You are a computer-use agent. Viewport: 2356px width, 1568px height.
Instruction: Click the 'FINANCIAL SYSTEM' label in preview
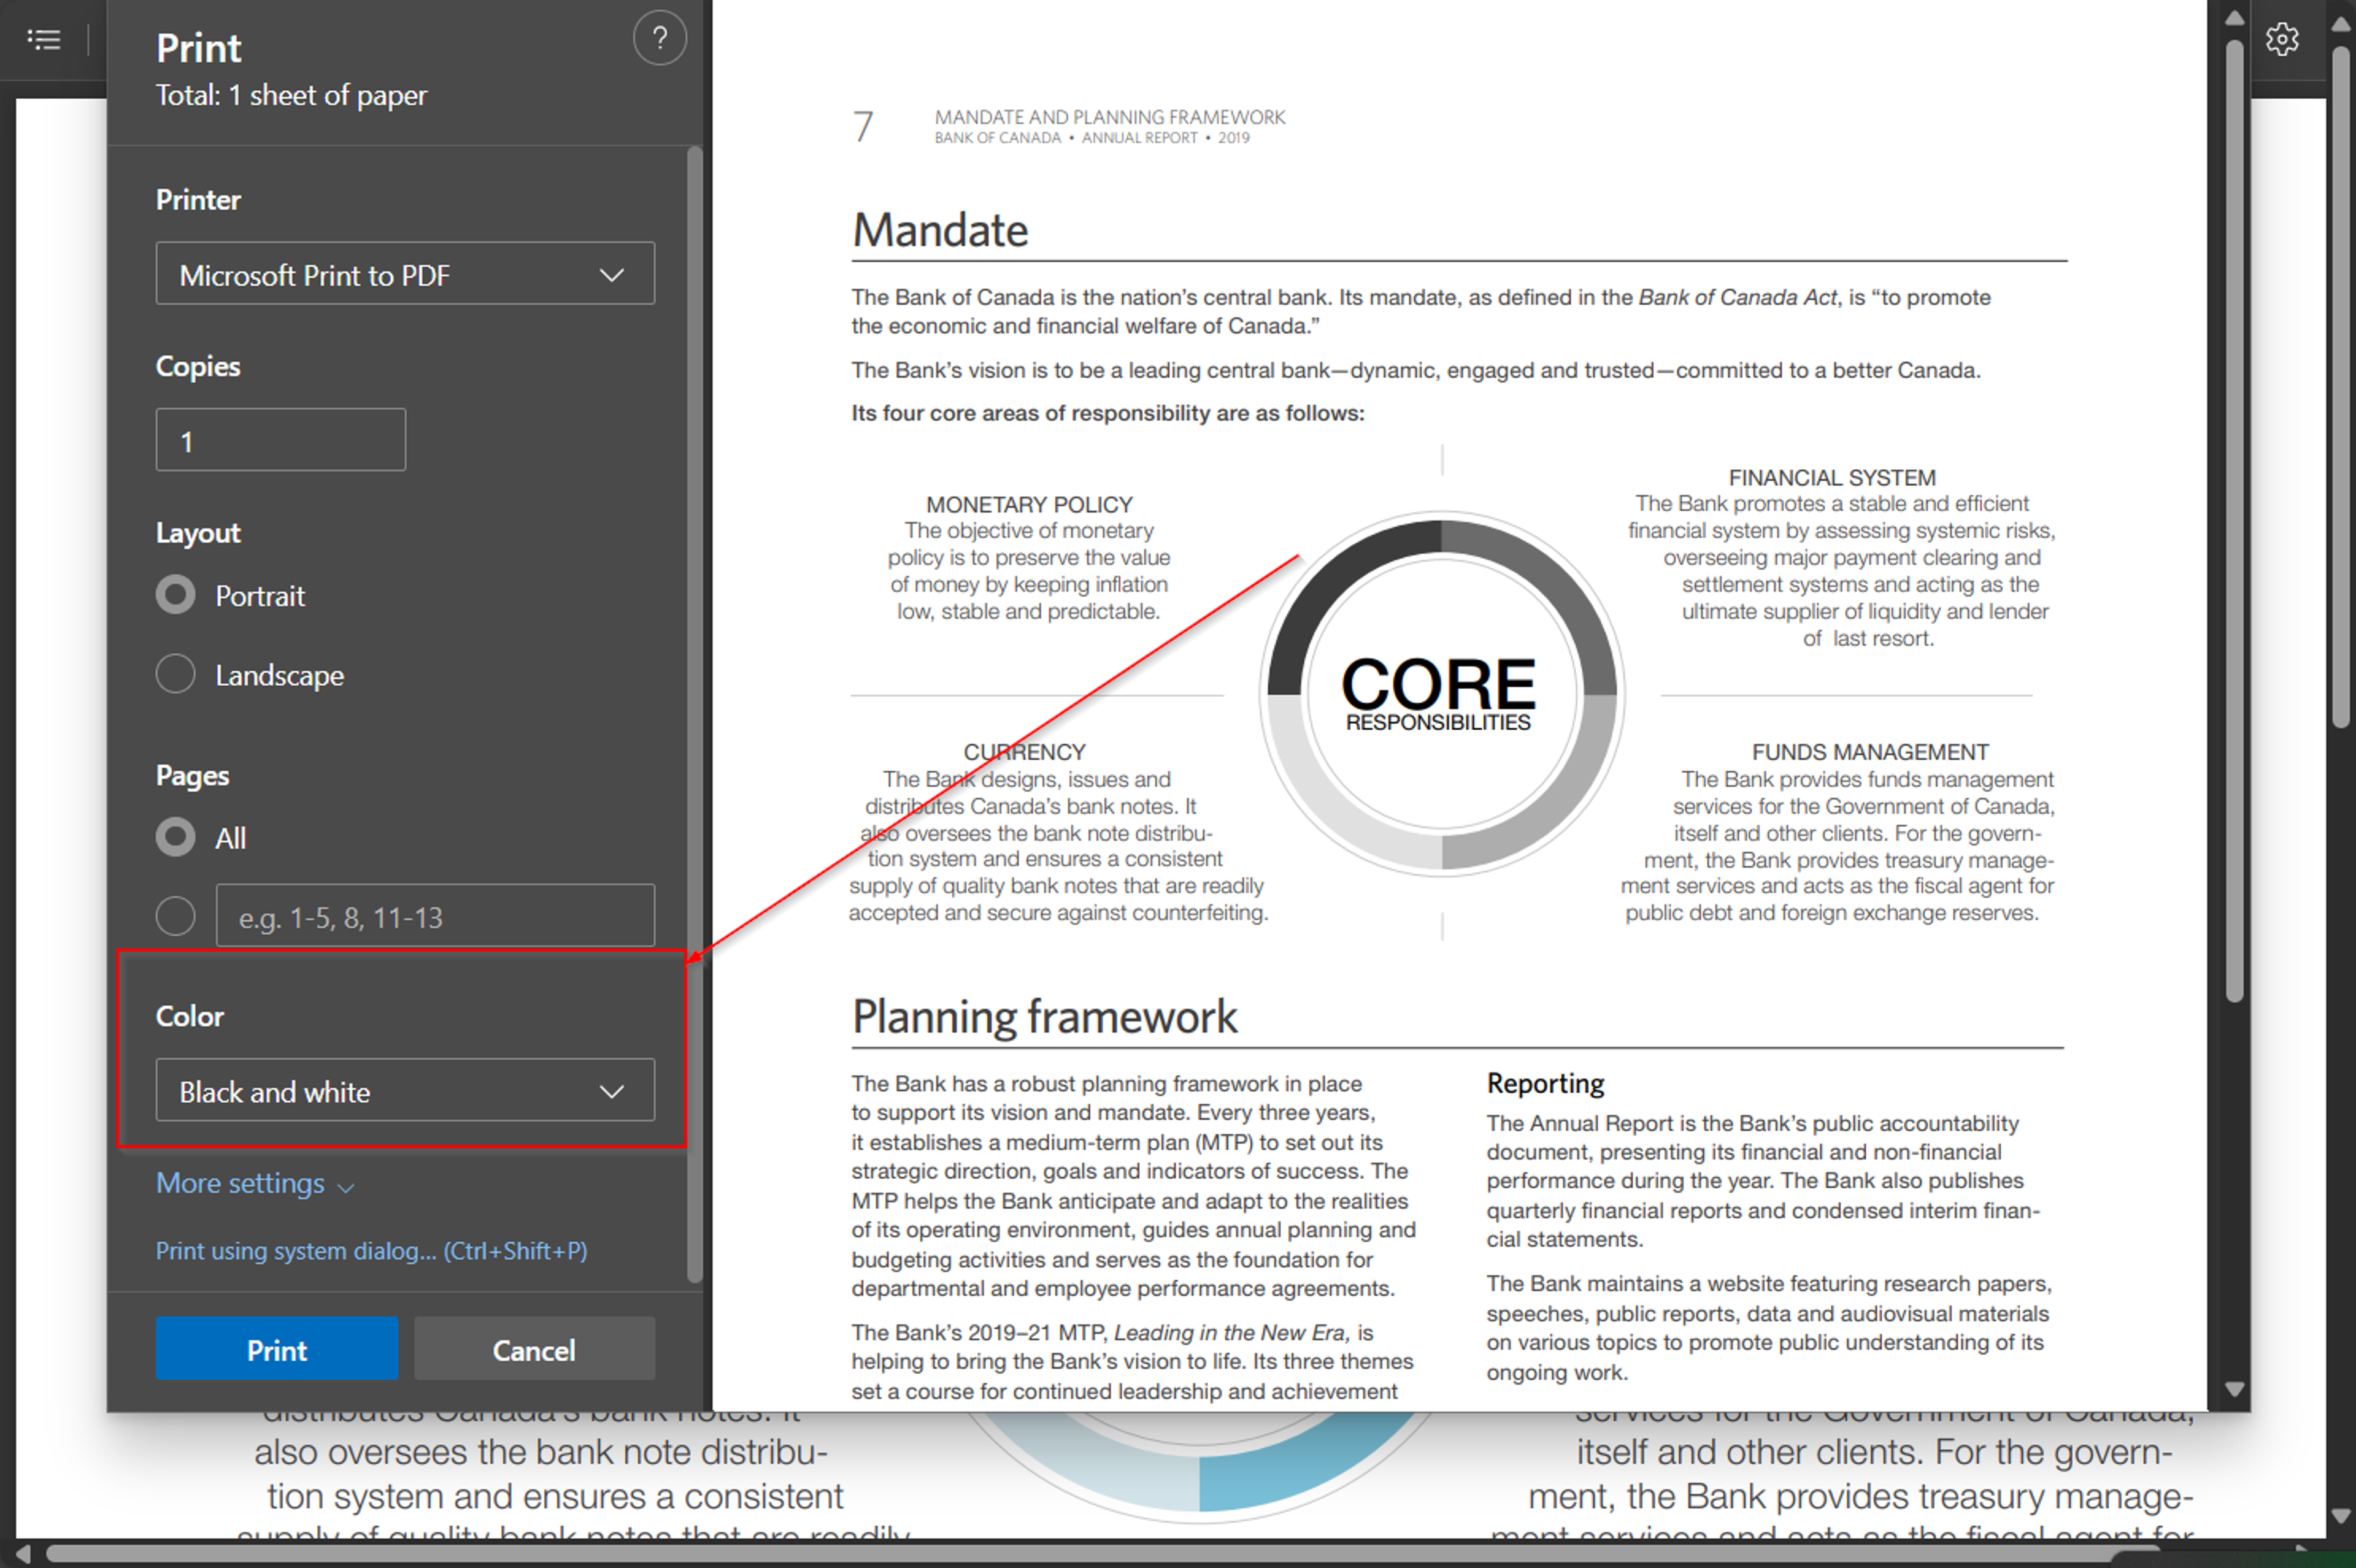pos(1832,477)
